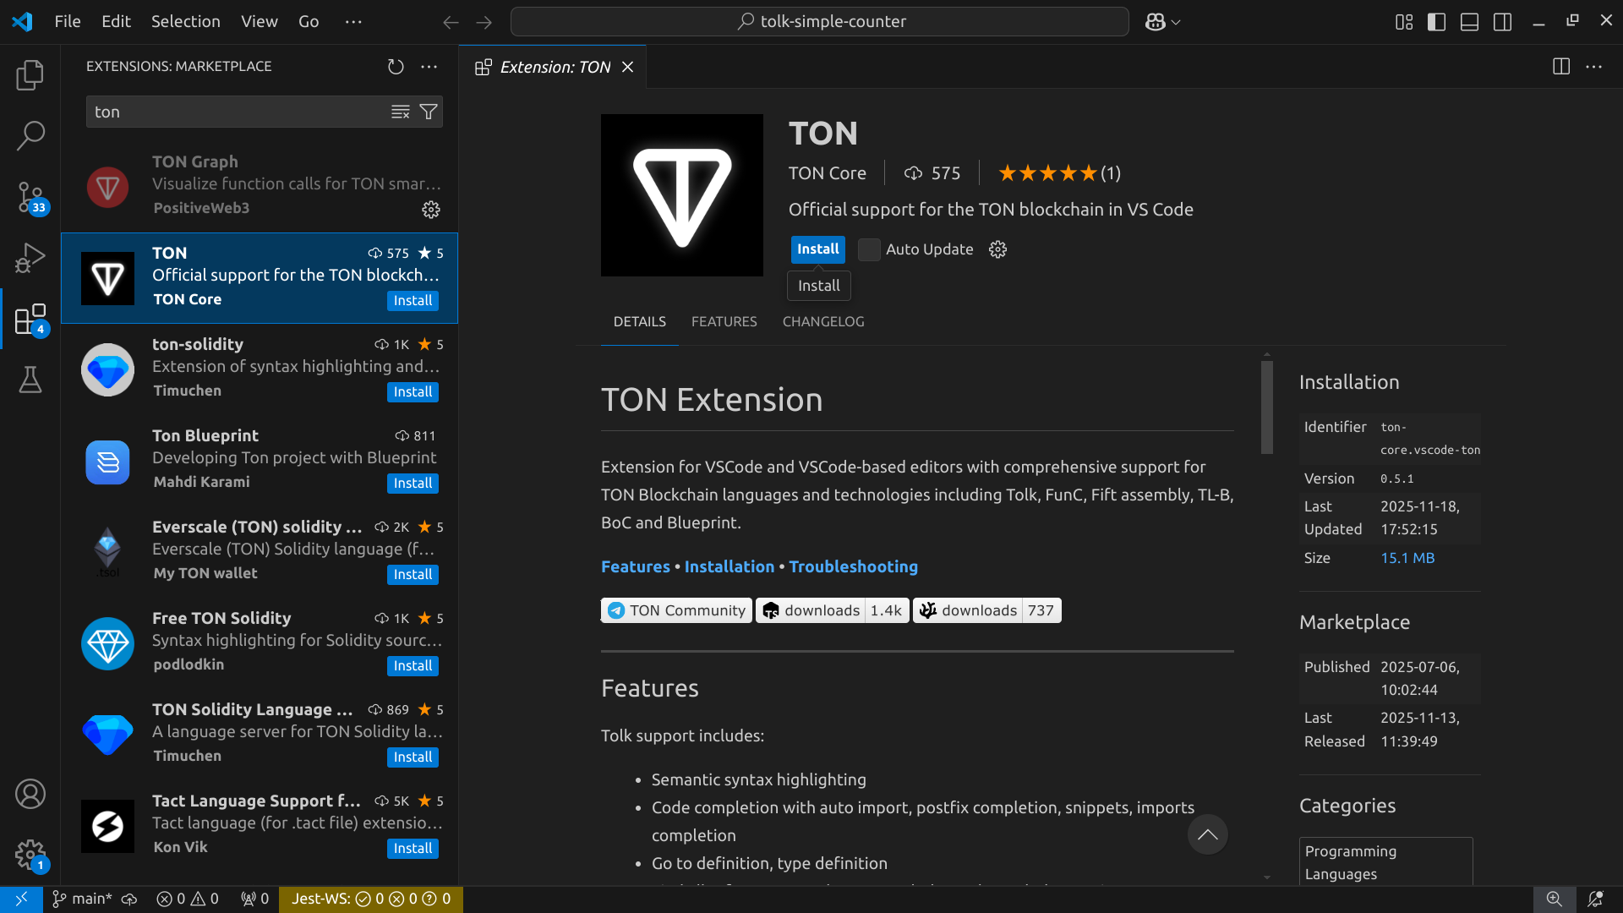Open the Testing flask view
Image resolution: width=1623 pixels, height=913 pixels.
point(30,380)
